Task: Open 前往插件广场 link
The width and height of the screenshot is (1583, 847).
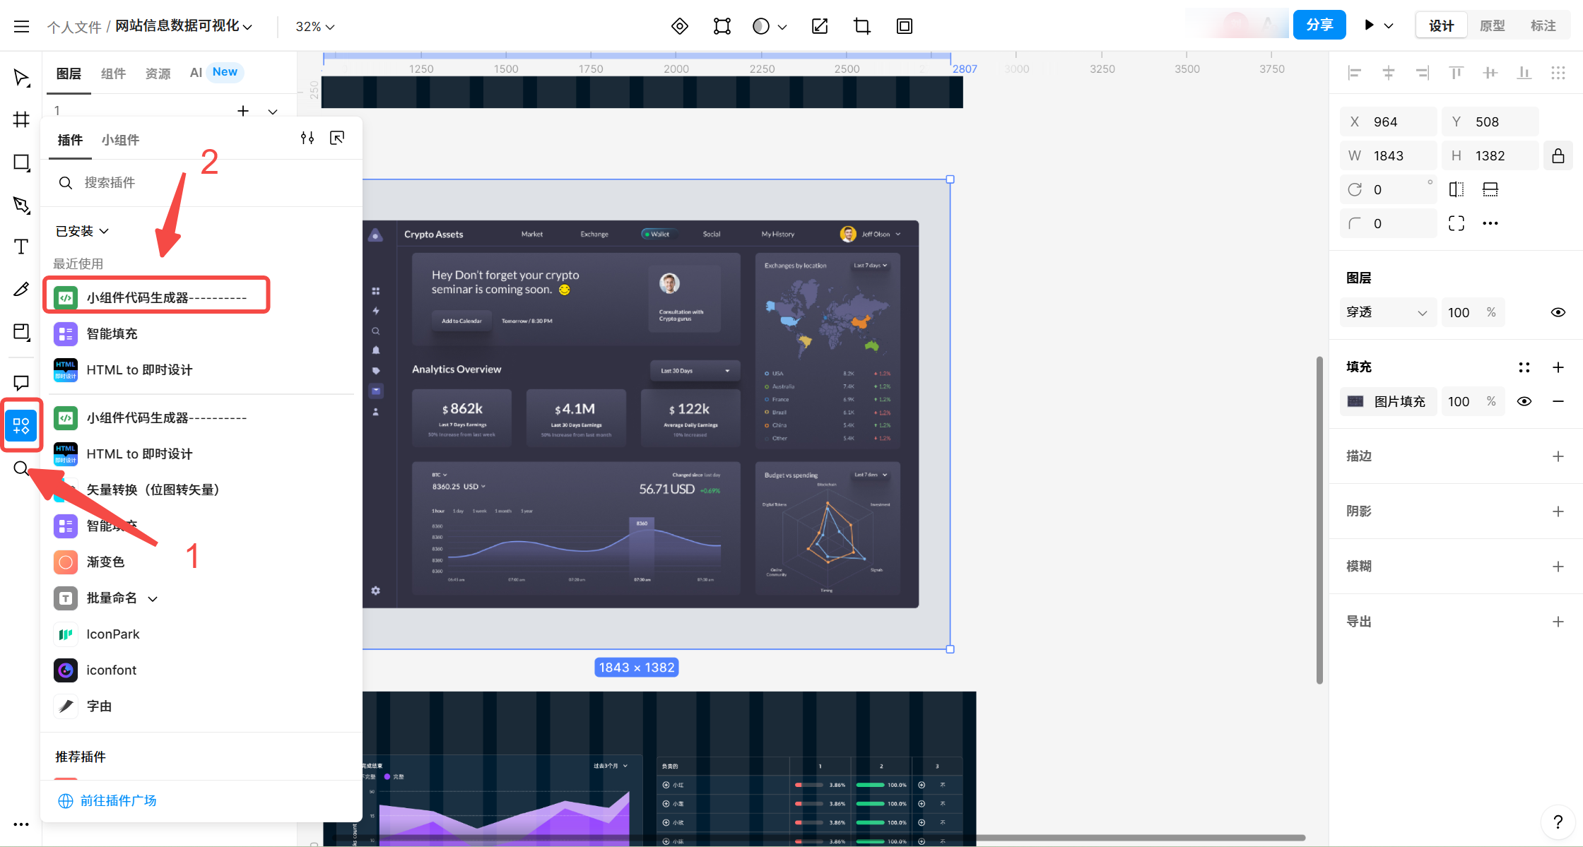Action: (107, 800)
